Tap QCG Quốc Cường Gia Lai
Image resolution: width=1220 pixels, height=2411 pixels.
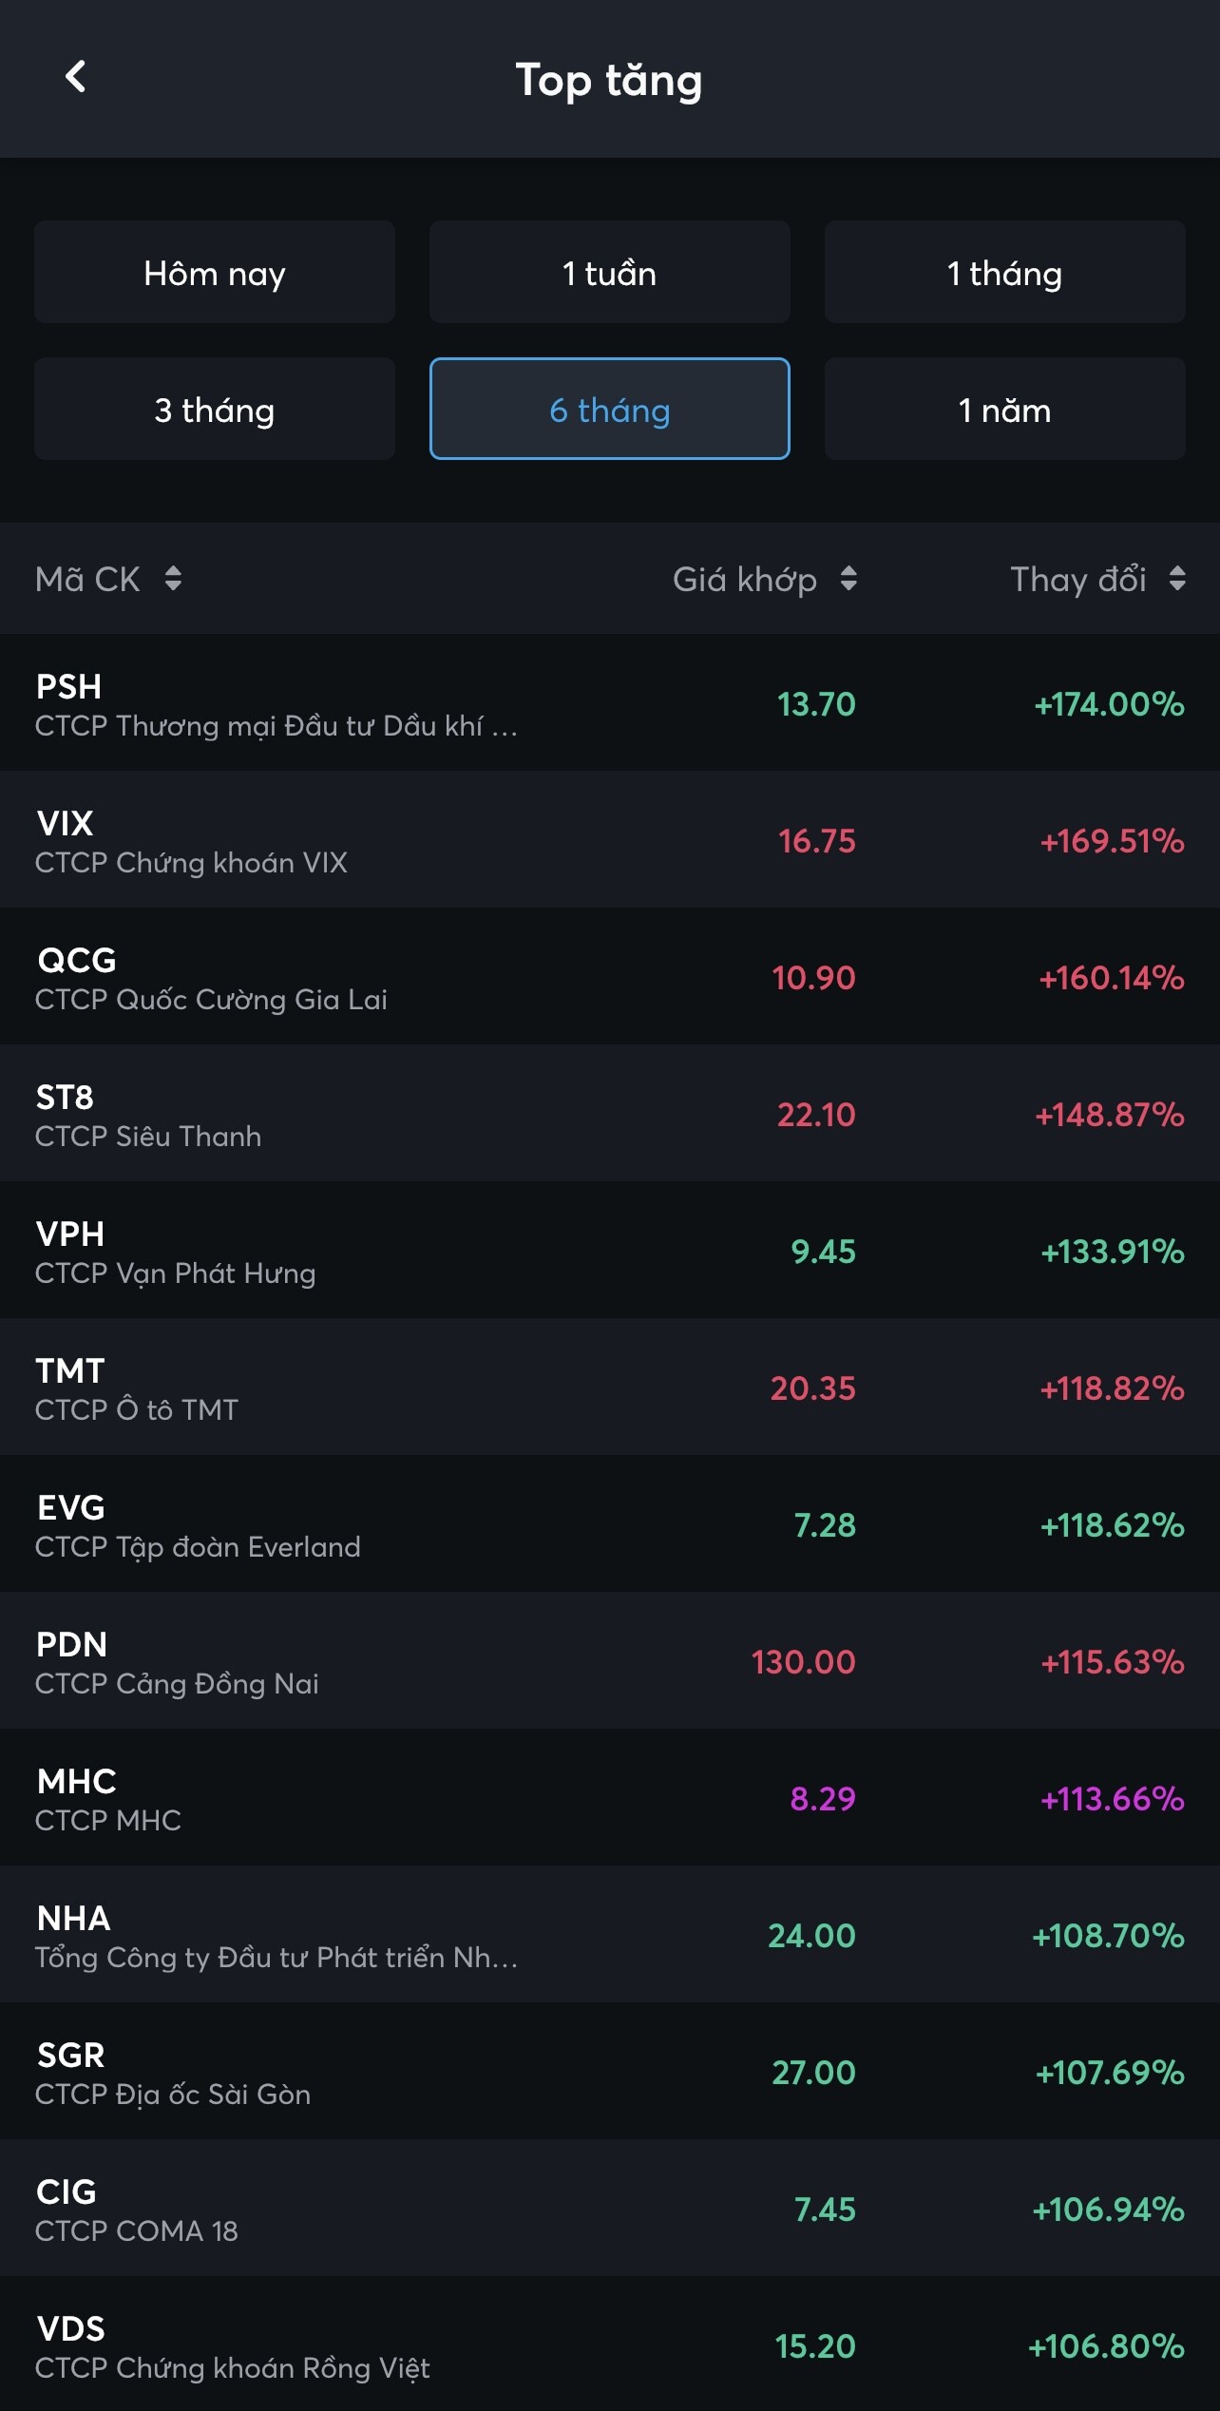(609, 977)
